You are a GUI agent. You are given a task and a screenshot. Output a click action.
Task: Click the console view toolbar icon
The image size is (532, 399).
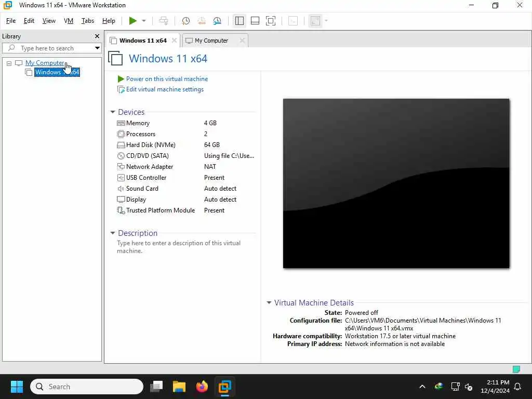click(293, 21)
